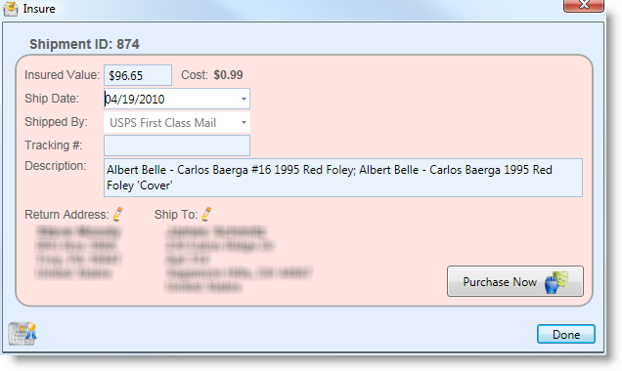
Task: Click inside the Description text box
Action: [x=343, y=178]
